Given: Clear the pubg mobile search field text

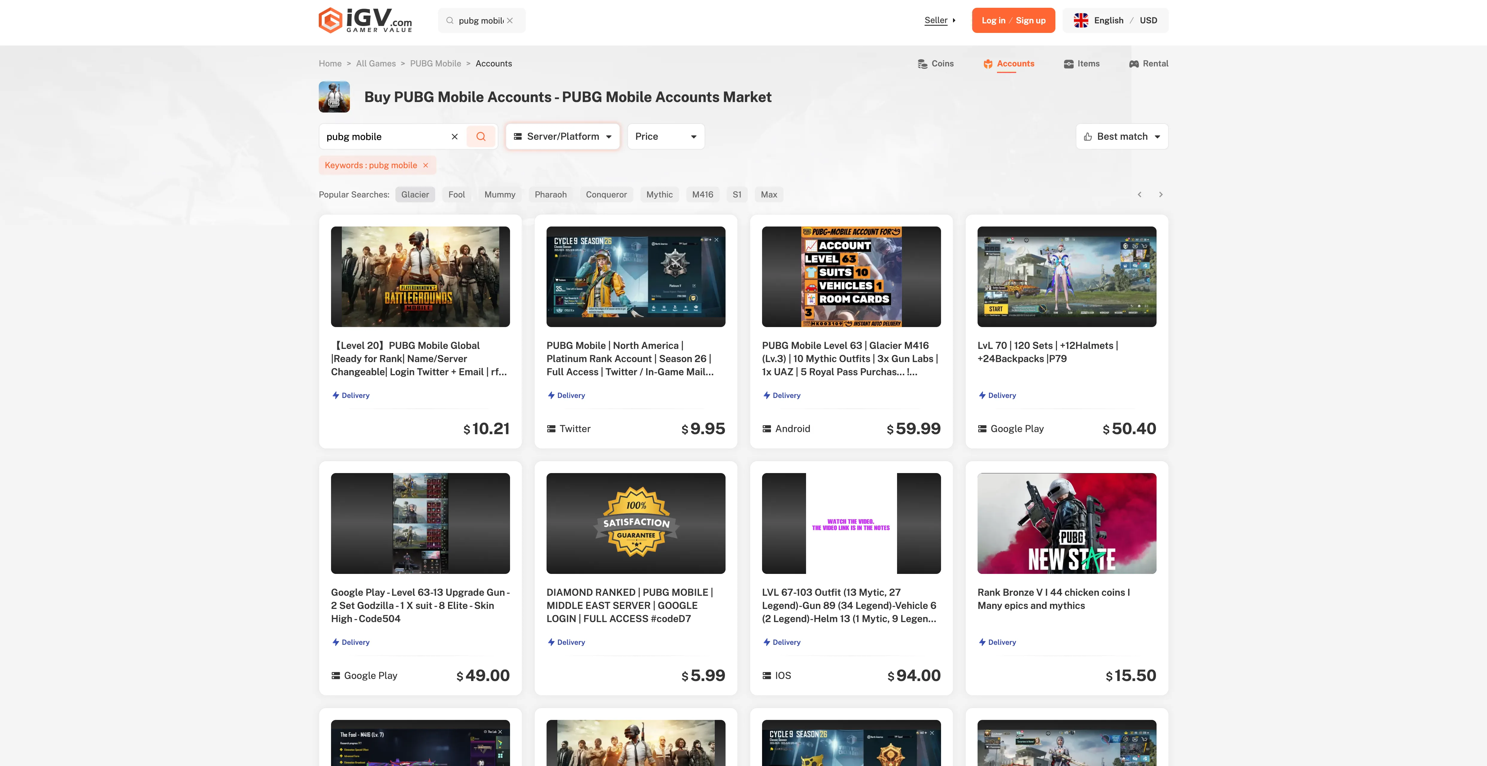Looking at the screenshot, I should [x=454, y=137].
